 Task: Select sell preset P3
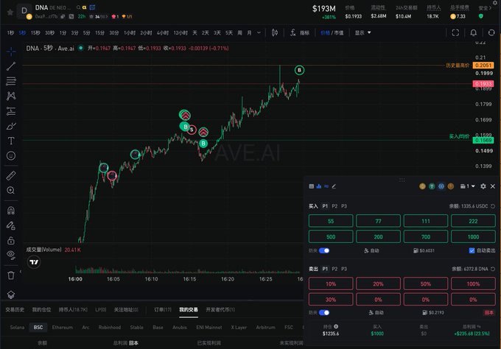tap(344, 269)
